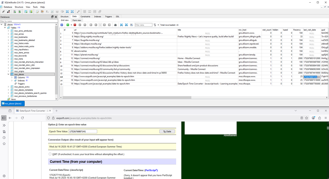The width and height of the screenshot is (329, 179).
Task: Switch to the Form view tab
Action: pyautogui.click(x=77, y=20)
